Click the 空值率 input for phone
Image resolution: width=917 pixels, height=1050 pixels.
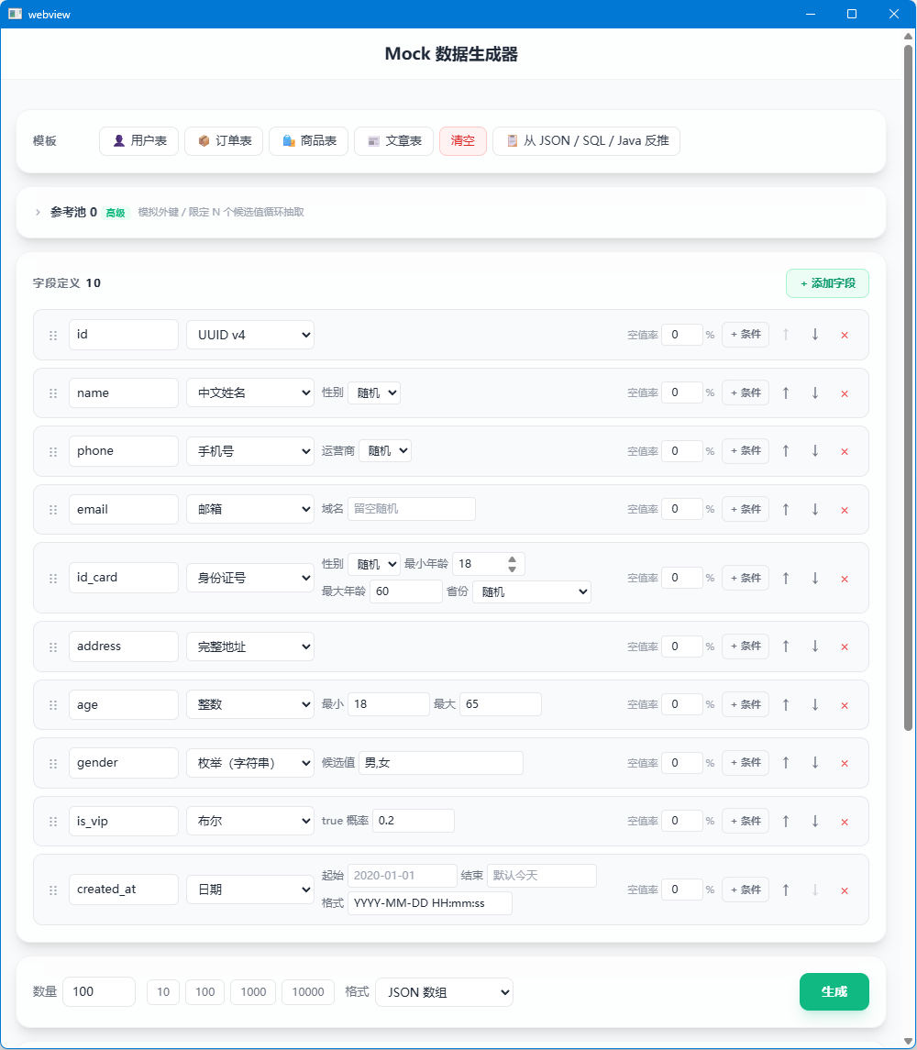(682, 451)
